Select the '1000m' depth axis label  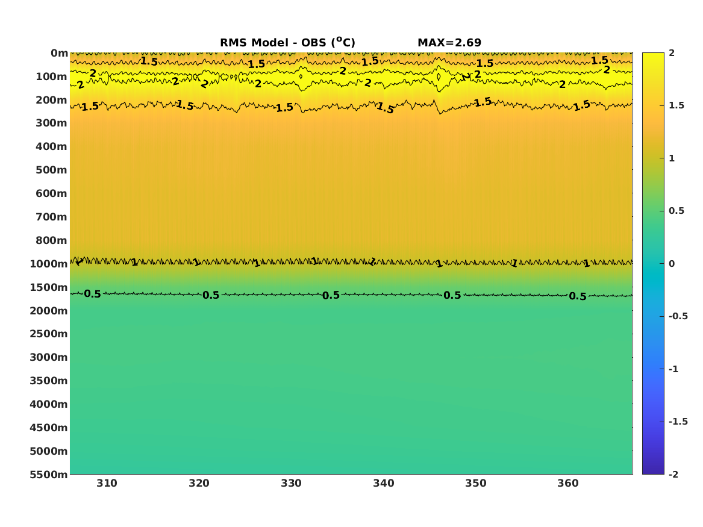click(x=49, y=264)
